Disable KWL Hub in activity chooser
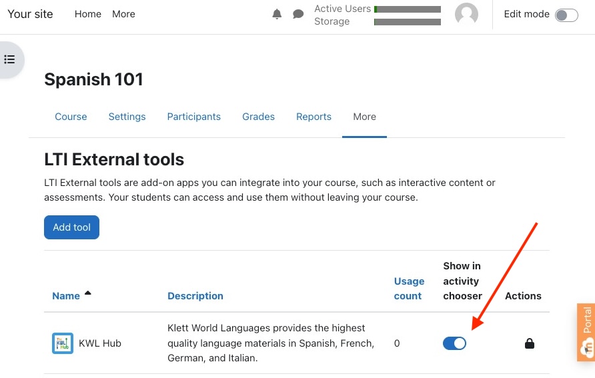The height and width of the screenshot is (378, 595). point(454,343)
